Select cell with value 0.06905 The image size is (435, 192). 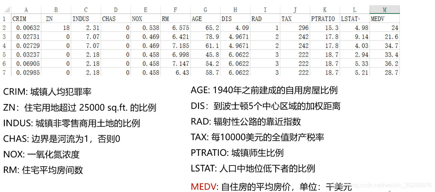click(x=27, y=64)
